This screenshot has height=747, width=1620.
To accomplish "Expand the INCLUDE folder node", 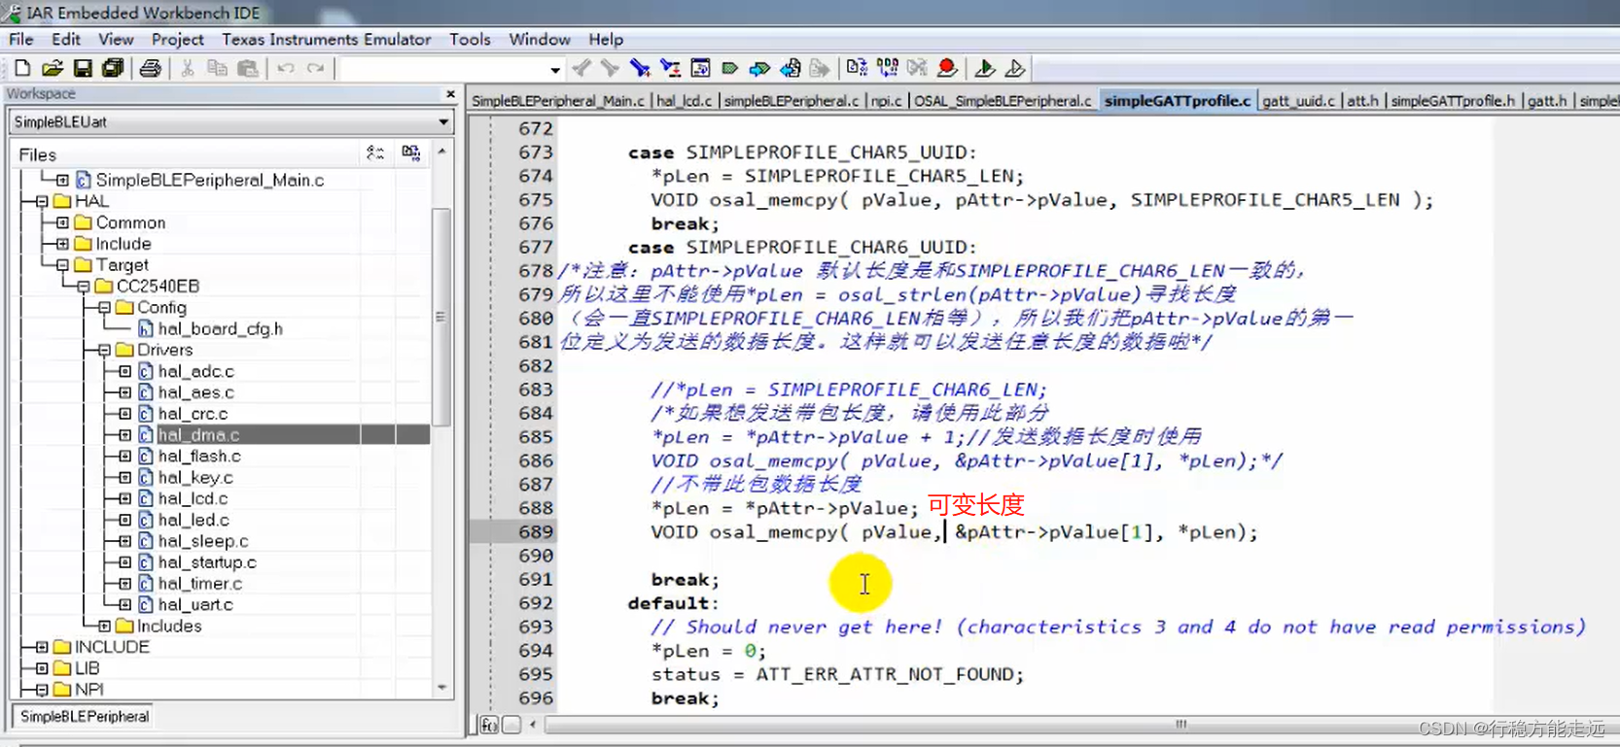I will click(x=42, y=647).
